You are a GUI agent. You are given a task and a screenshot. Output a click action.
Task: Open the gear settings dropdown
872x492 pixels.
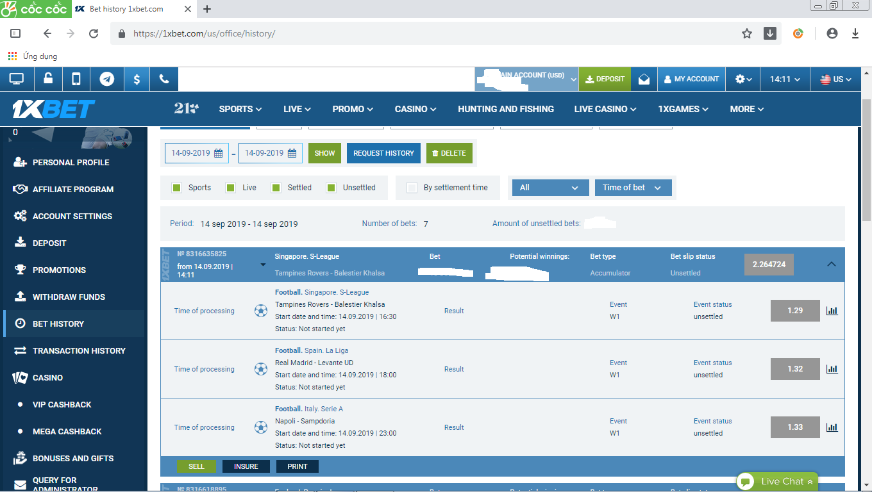(744, 79)
